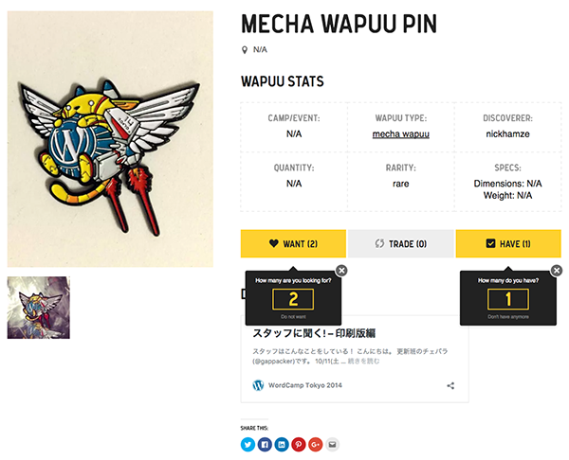Share this pin on Facebook

[x=265, y=445]
